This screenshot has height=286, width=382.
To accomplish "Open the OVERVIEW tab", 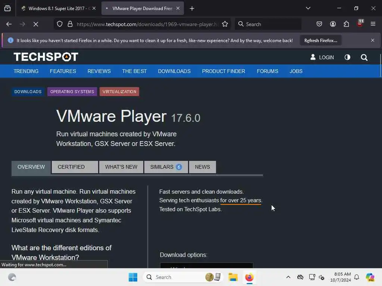I will click(31, 167).
